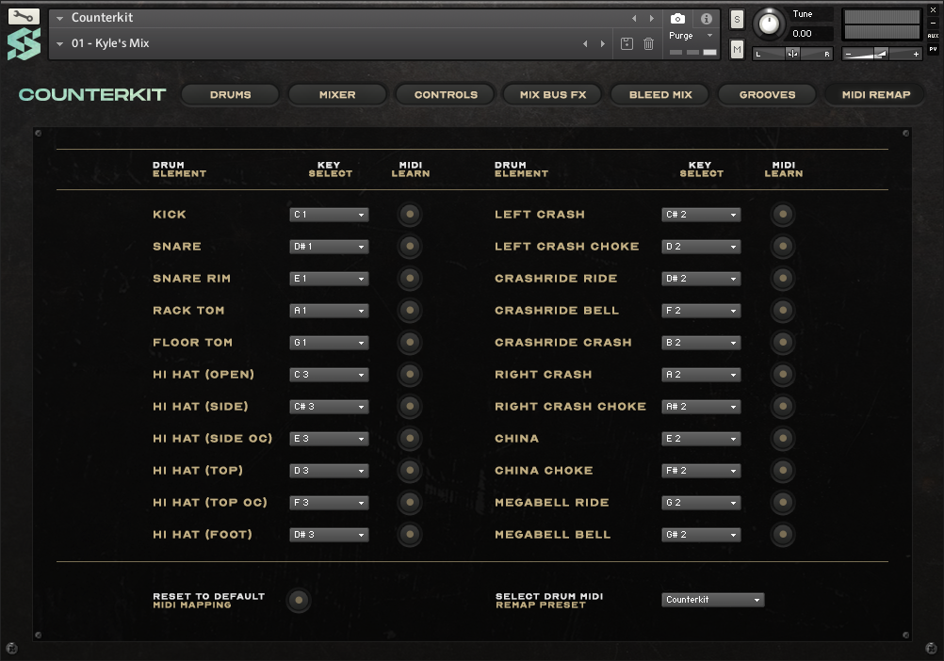Solo the instrument with the S button
Viewport: 944px width, 661px height.
point(736,19)
